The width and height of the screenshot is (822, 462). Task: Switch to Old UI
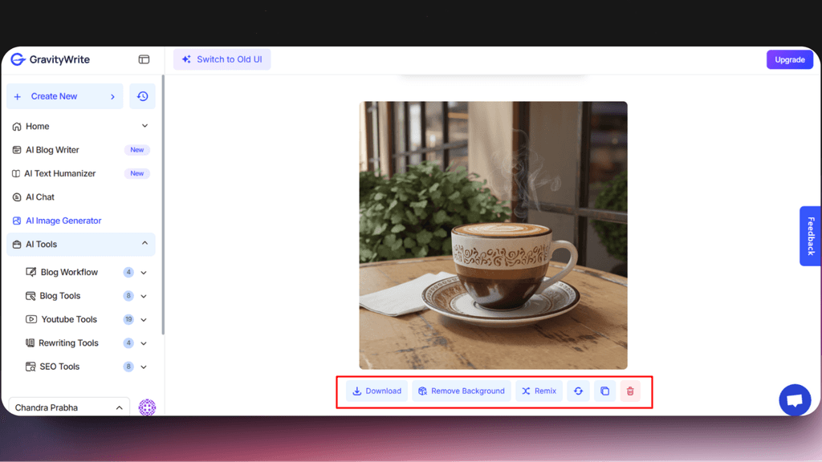point(222,59)
